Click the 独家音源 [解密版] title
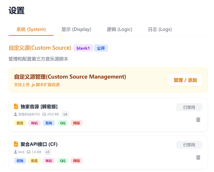This screenshot has width=214, height=172. click(x=39, y=107)
